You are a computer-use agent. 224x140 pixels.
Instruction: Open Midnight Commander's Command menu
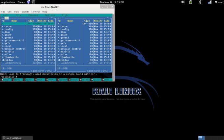tap(33, 15)
